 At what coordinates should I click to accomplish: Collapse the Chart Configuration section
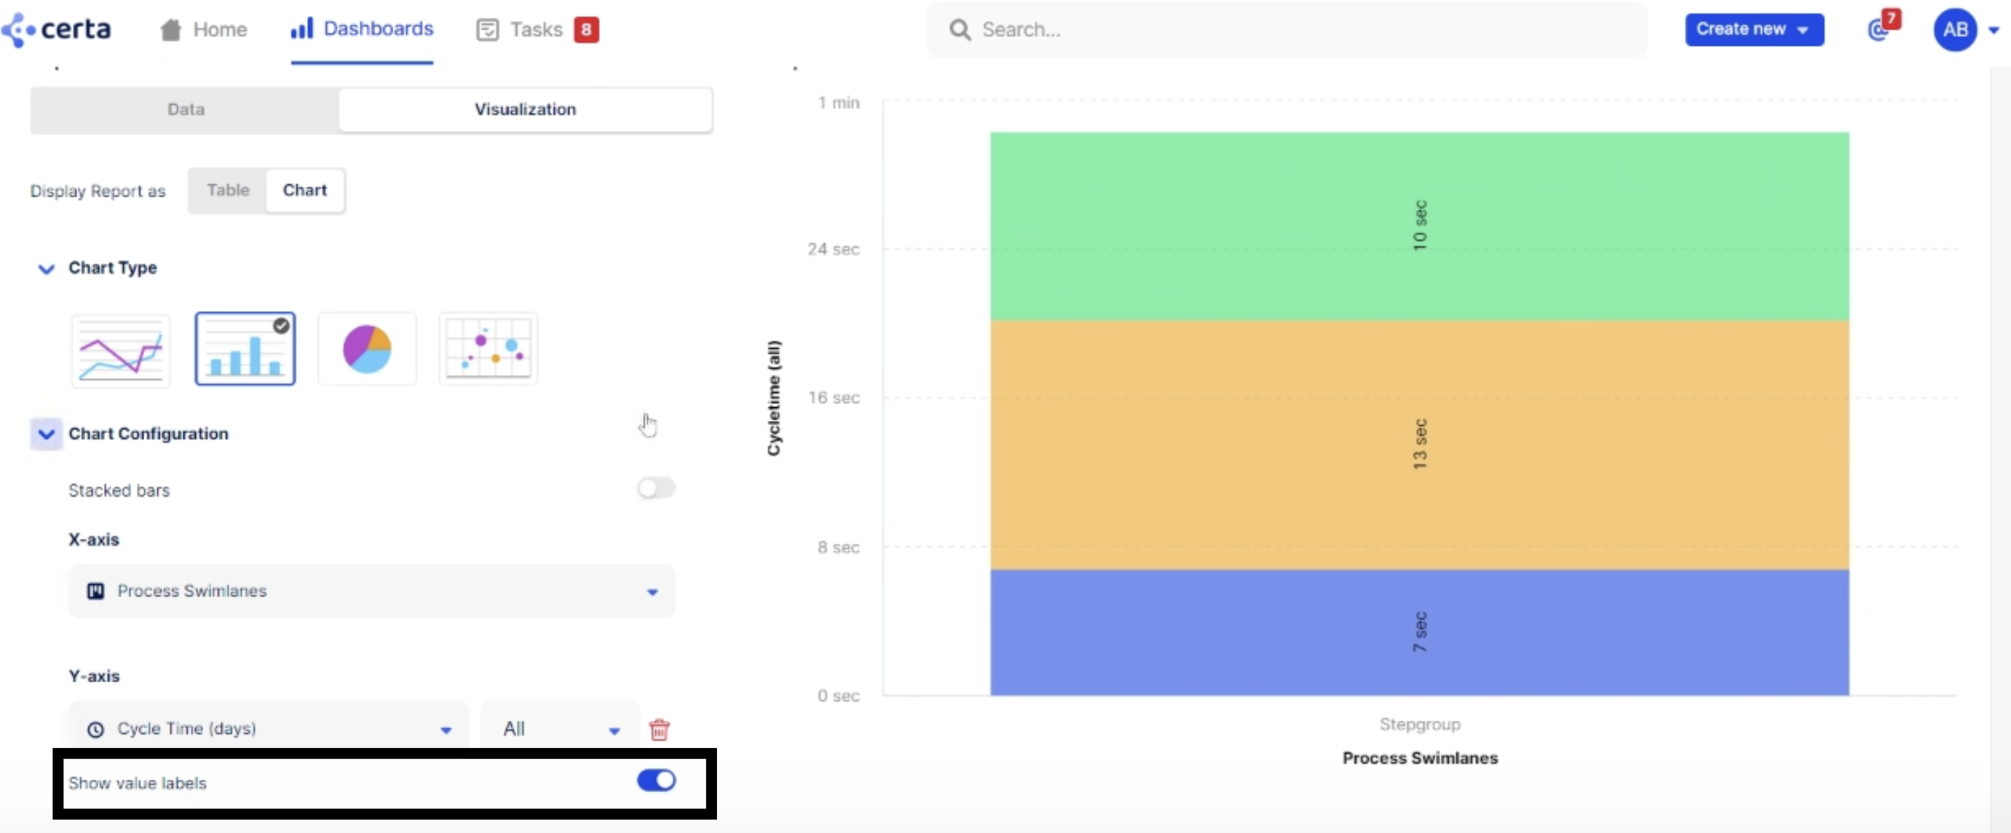45,435
